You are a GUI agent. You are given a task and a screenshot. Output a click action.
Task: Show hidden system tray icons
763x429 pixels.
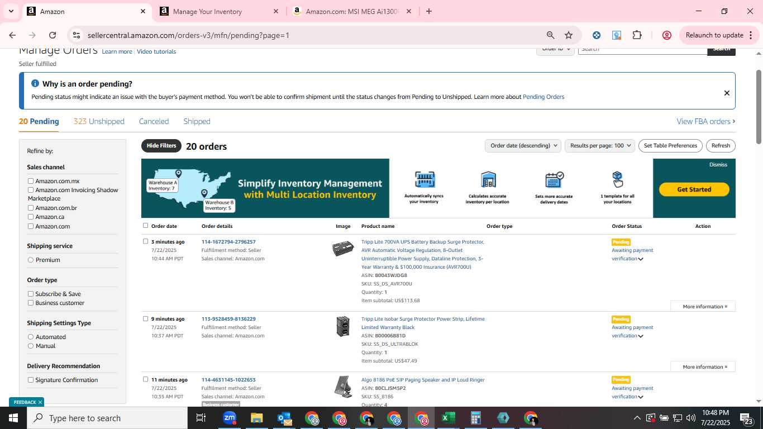637,418
